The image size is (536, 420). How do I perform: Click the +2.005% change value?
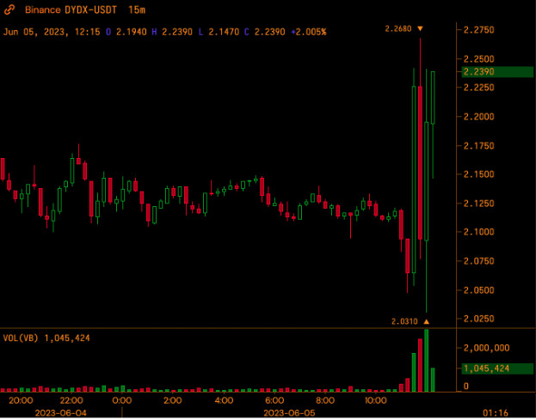tap(309, 32)
